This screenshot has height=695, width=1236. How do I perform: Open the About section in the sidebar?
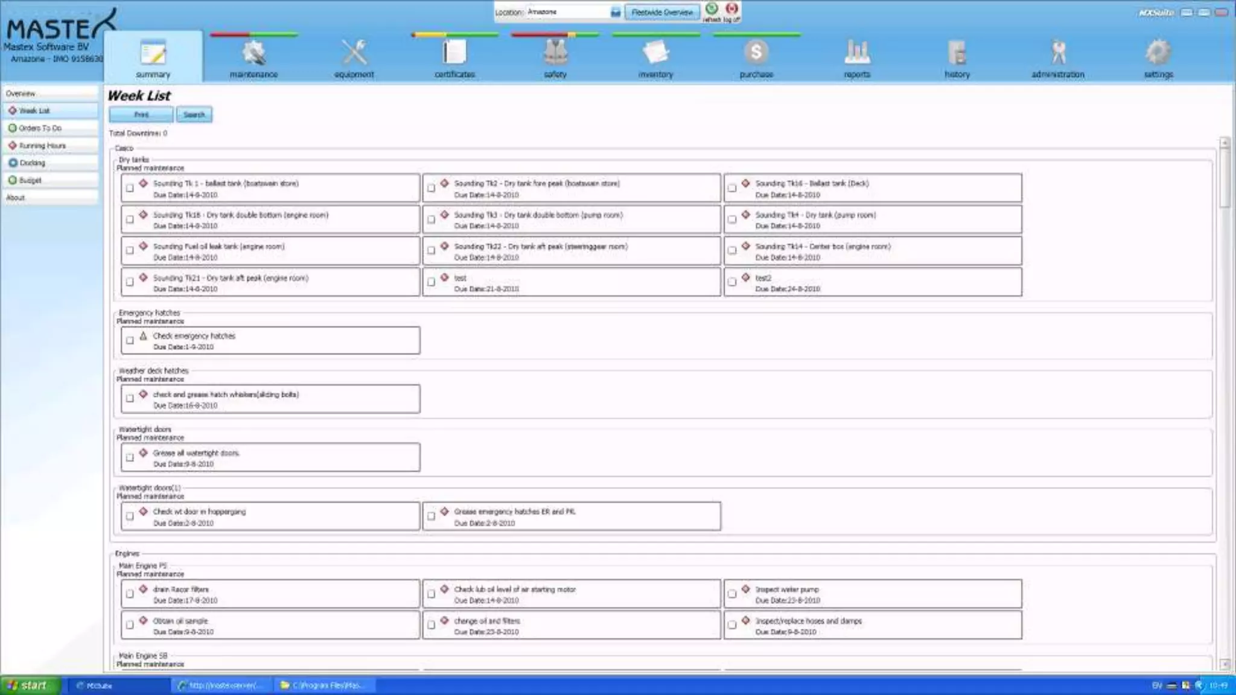click(x=51, y=197)
